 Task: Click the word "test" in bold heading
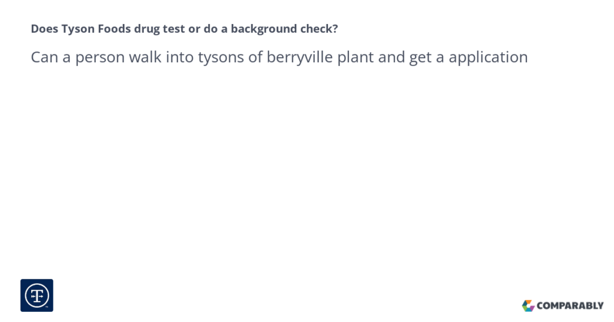[174, 29]
